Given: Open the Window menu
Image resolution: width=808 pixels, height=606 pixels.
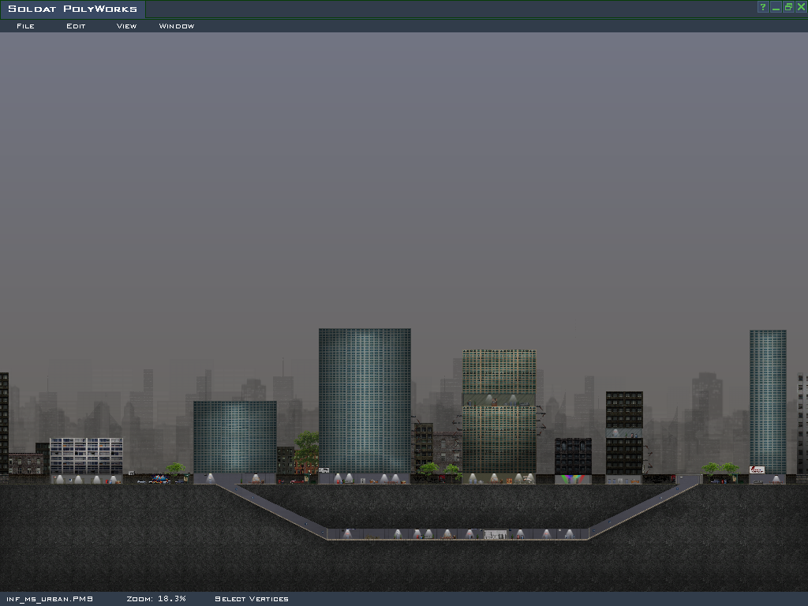Looking at the screenshot, I should 176,26.
